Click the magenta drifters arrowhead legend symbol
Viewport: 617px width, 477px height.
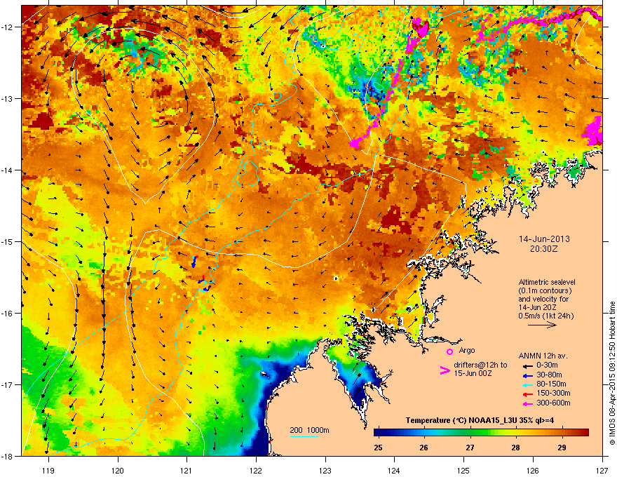(x=445, y=370)
